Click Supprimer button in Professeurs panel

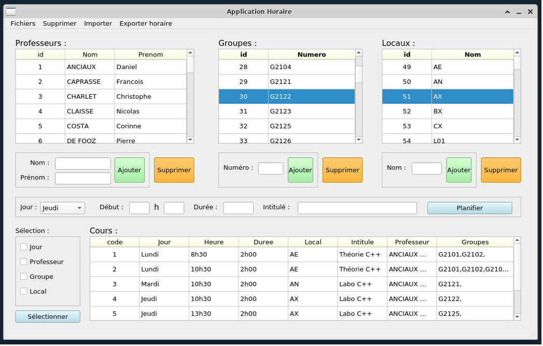(x=174, y=170)
